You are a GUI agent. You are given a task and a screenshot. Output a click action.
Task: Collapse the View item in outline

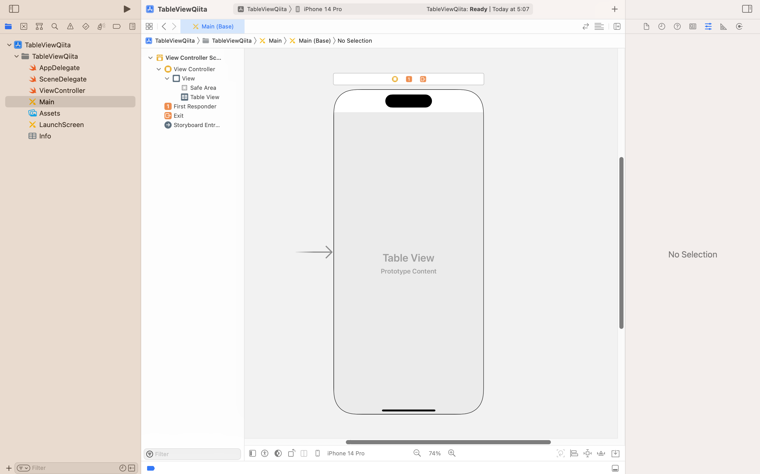pyautogui.click(x=167, y=78)
